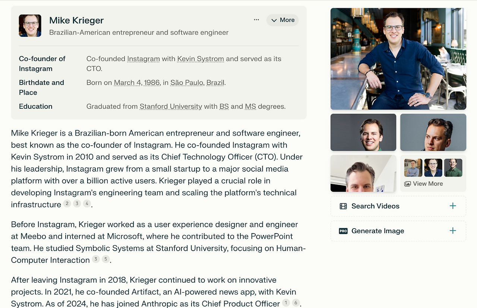
Task: Open the Stanford University link
Action: [171, 107]
